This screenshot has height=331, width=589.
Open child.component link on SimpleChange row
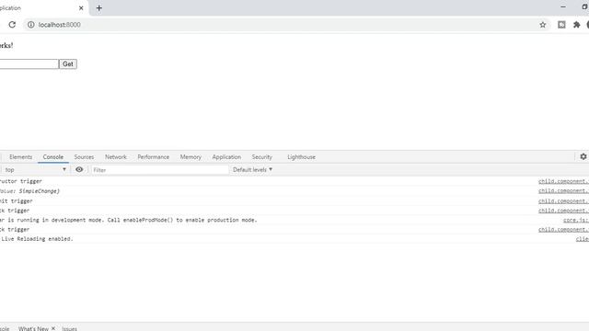pos(563,191)
